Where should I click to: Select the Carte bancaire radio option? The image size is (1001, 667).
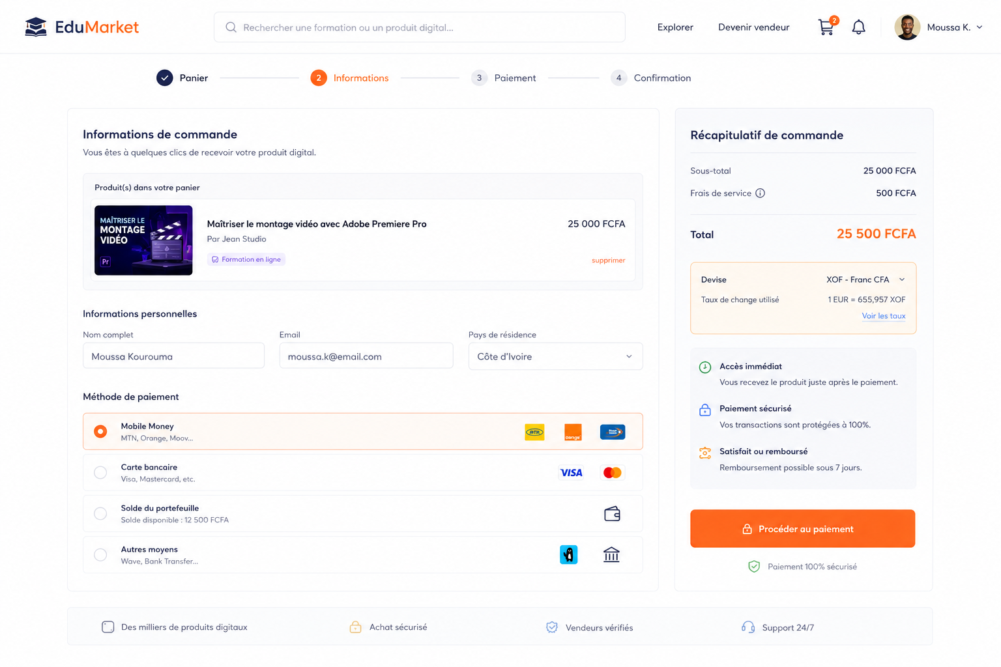tap(100, 472)
